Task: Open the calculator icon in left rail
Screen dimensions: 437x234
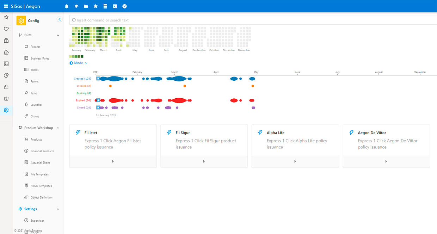Action: click(6, 64)
